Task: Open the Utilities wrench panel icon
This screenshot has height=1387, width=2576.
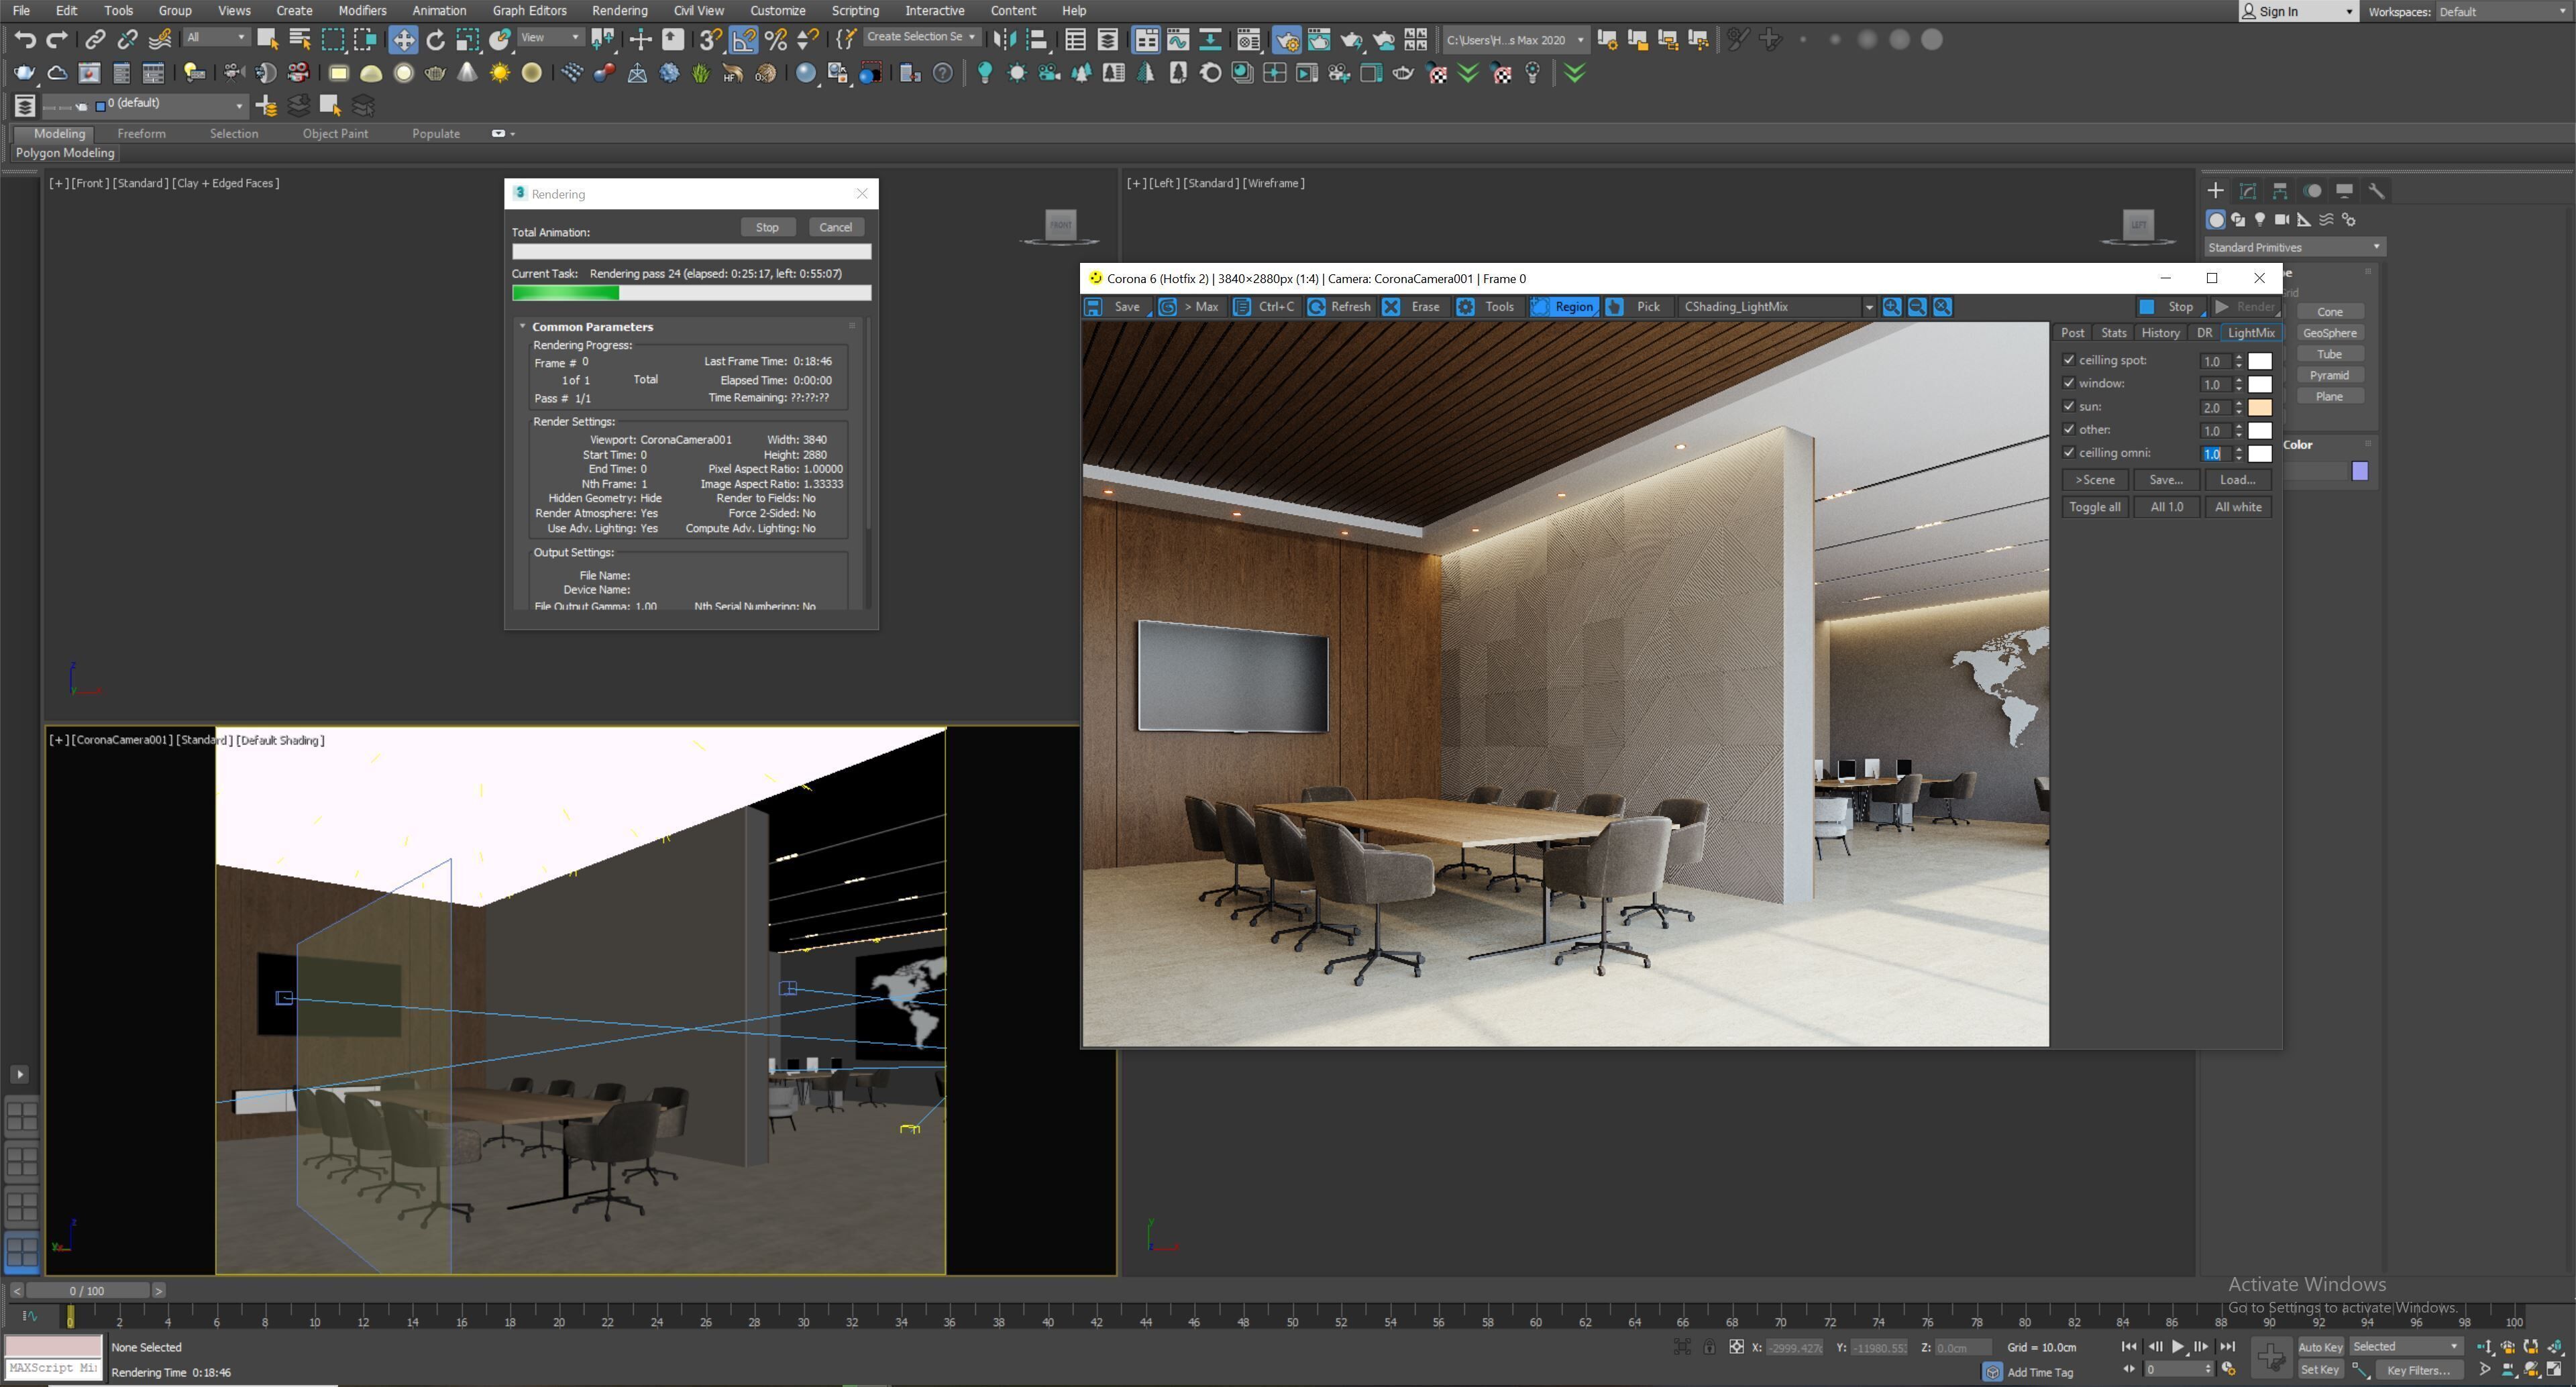Action: pos(2376,190)
